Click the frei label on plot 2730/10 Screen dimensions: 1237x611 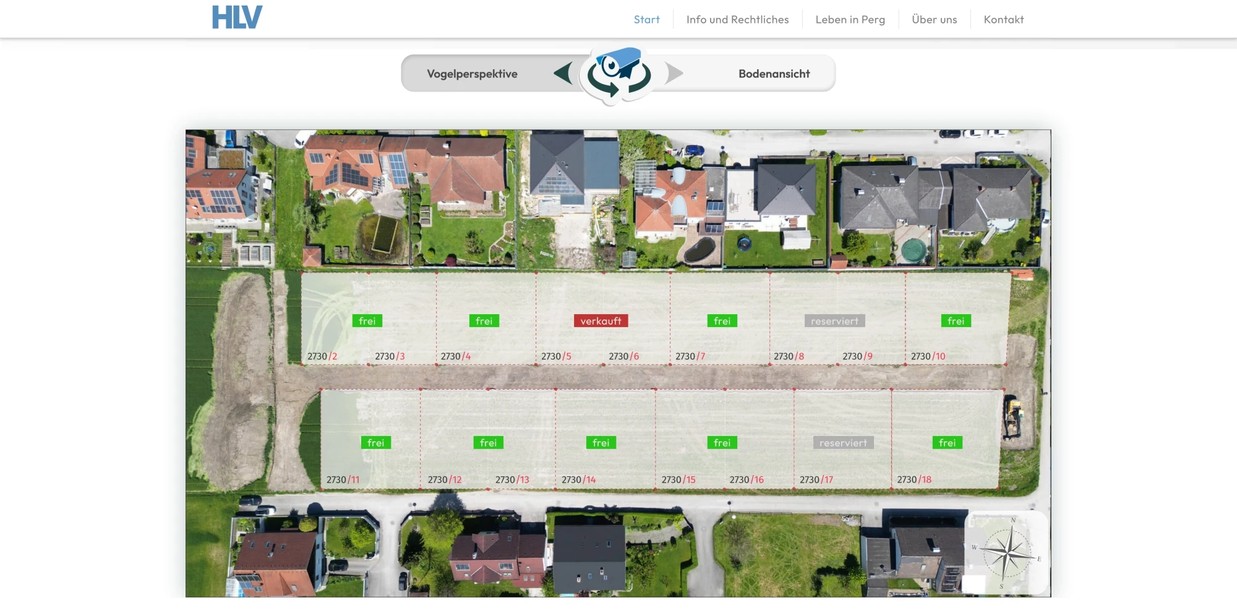coord(956,321)
